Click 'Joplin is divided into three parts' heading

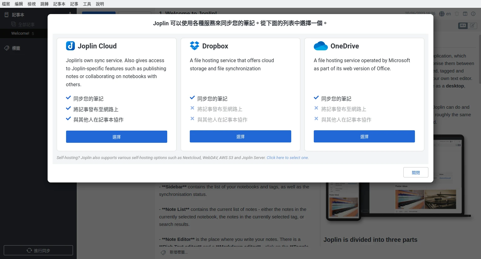(370, 240)
